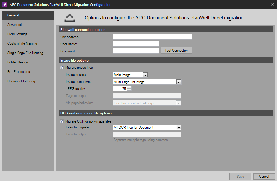Click the User name label
This screenshot has height=181, width=277.
click(69, 44)
